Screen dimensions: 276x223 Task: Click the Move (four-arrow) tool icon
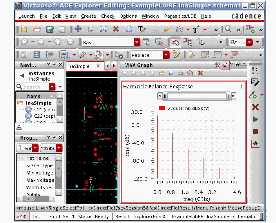coord(78,29)
